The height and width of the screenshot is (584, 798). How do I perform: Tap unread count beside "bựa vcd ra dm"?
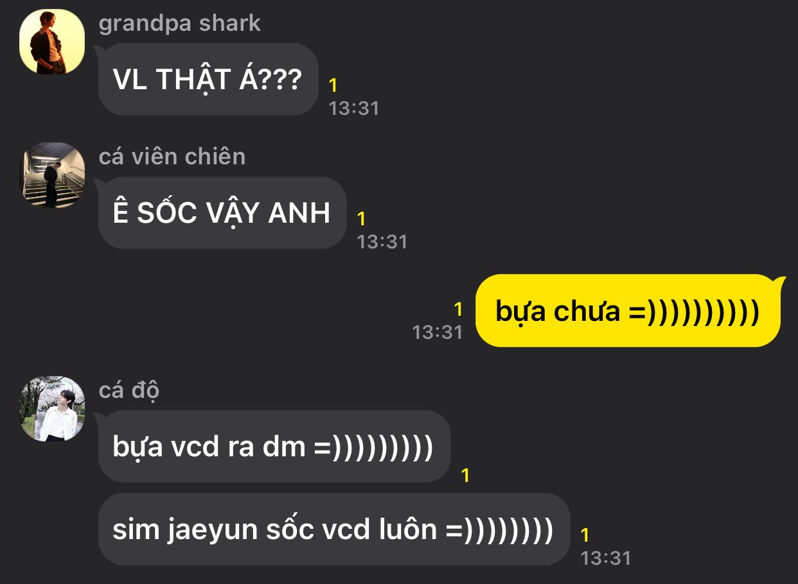465,476
